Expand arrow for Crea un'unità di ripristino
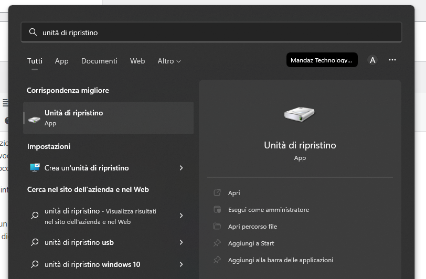 pos(181,168)
